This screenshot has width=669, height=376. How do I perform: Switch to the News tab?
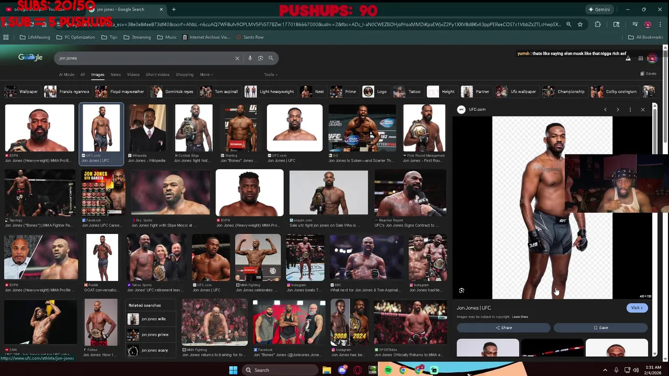click(116, 75)
